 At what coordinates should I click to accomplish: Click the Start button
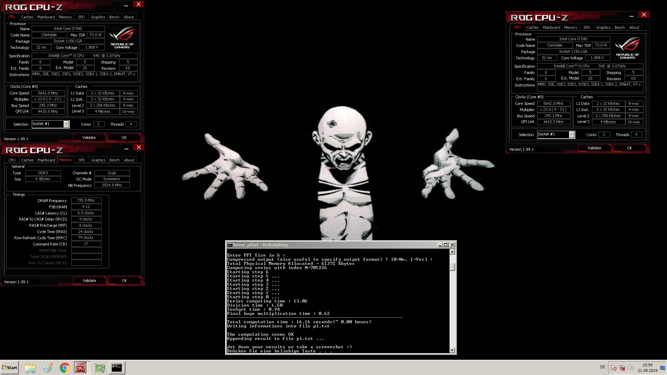point(9,368)
